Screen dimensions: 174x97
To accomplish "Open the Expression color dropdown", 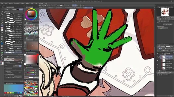I will (x=163, y=28).
